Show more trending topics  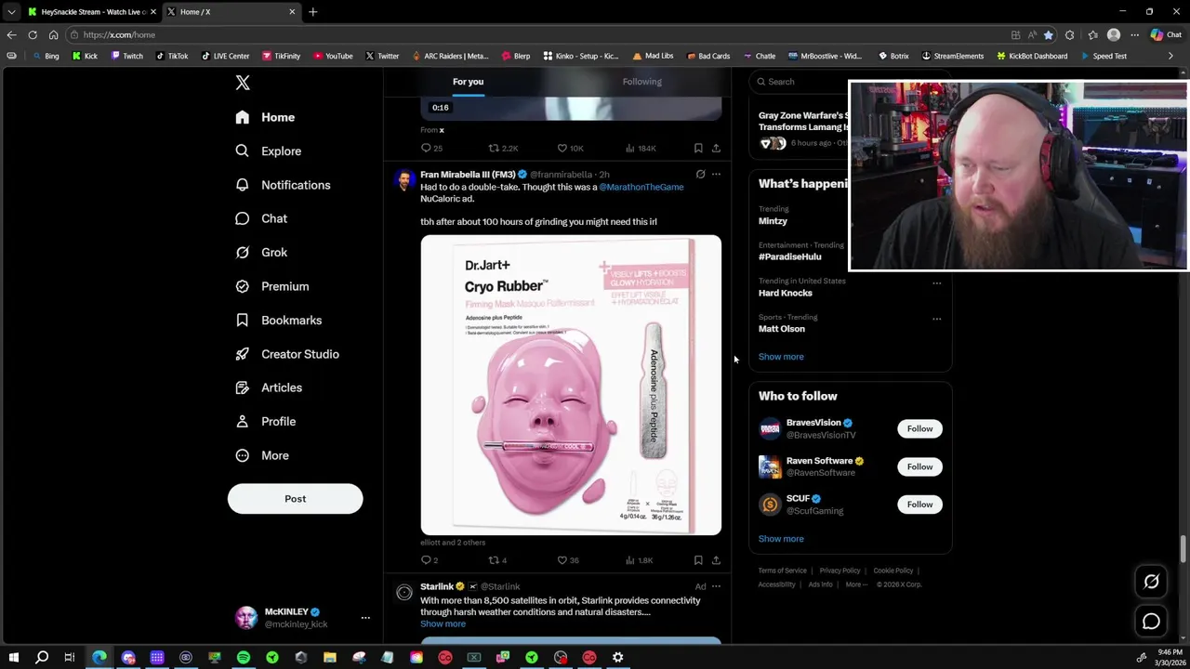pos(781,357)
